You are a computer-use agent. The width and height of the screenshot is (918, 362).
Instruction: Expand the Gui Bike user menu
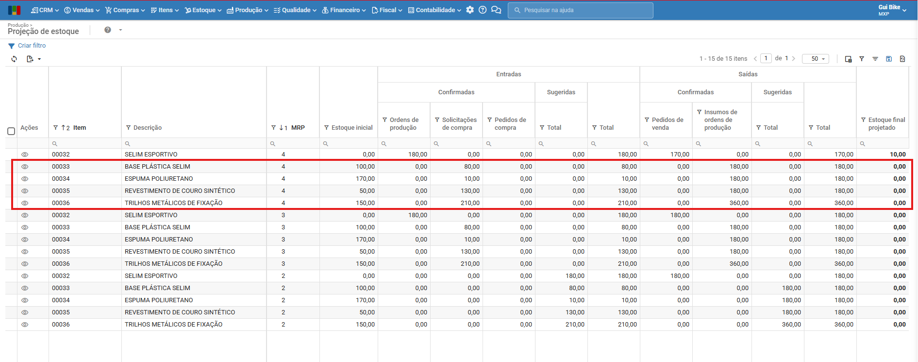(x=892, y=10)
